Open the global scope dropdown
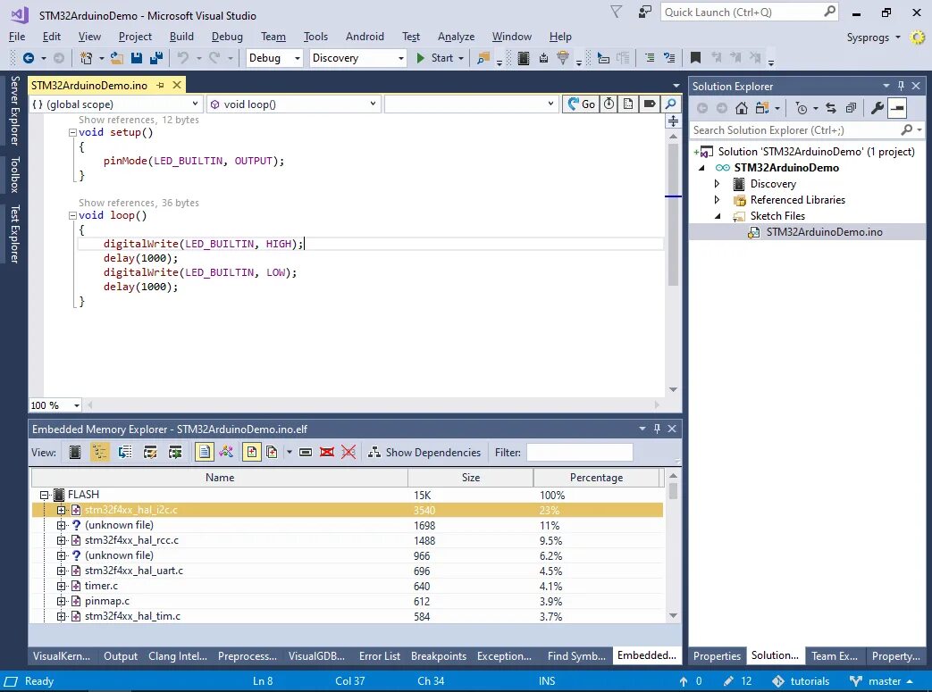 pos(115,104)
